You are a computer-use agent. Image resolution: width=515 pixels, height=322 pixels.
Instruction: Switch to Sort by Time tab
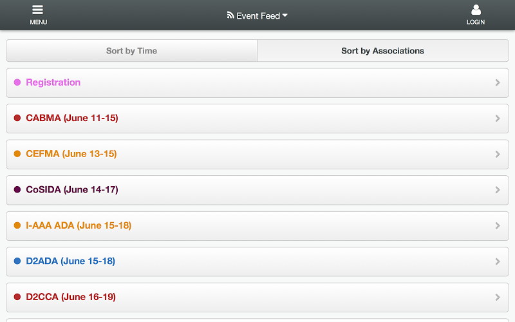pyautogui.click(x=132, y=51)
